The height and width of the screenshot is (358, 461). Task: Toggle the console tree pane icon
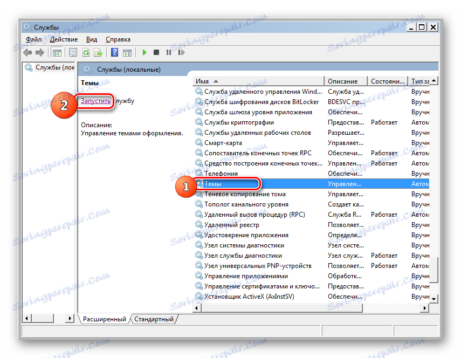[57, 53]
